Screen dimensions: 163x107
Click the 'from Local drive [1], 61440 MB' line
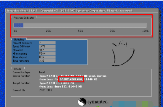coord(60,87)
